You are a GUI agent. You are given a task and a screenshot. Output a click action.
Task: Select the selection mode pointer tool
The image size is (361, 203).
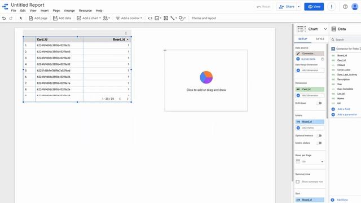[x=21, y=18]
